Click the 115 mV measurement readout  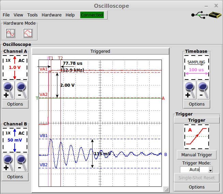(102, 154)
